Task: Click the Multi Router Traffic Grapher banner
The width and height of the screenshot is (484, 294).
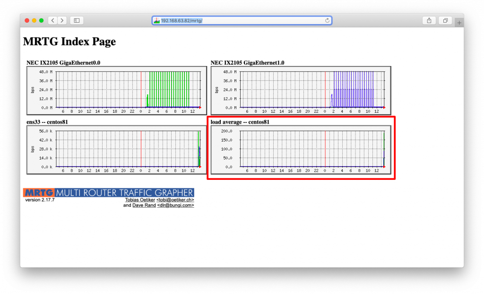Action: pyautogui.click(x=124, y=193)
